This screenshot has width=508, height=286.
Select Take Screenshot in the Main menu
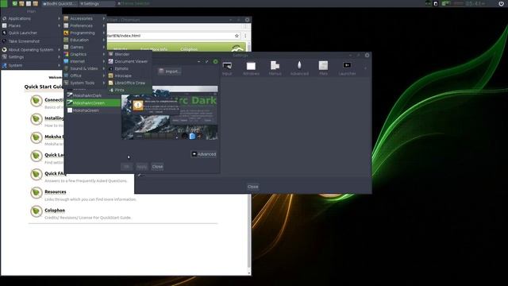pos(31,41)
